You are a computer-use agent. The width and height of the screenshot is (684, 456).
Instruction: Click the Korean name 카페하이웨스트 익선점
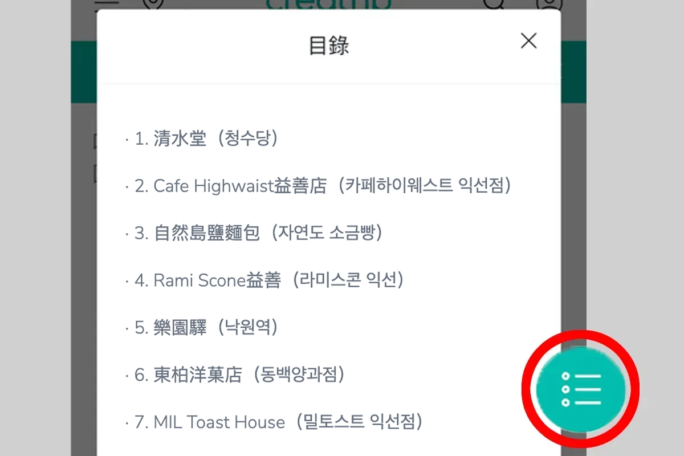pyautogui.click(x=423, y=186)
